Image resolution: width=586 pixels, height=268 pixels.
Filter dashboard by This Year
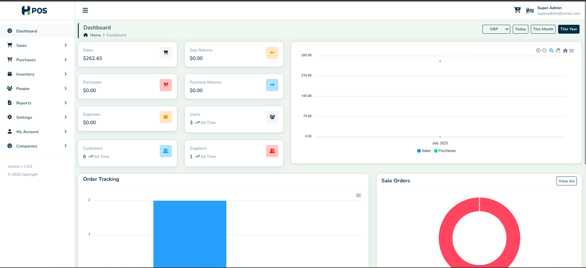569,29
